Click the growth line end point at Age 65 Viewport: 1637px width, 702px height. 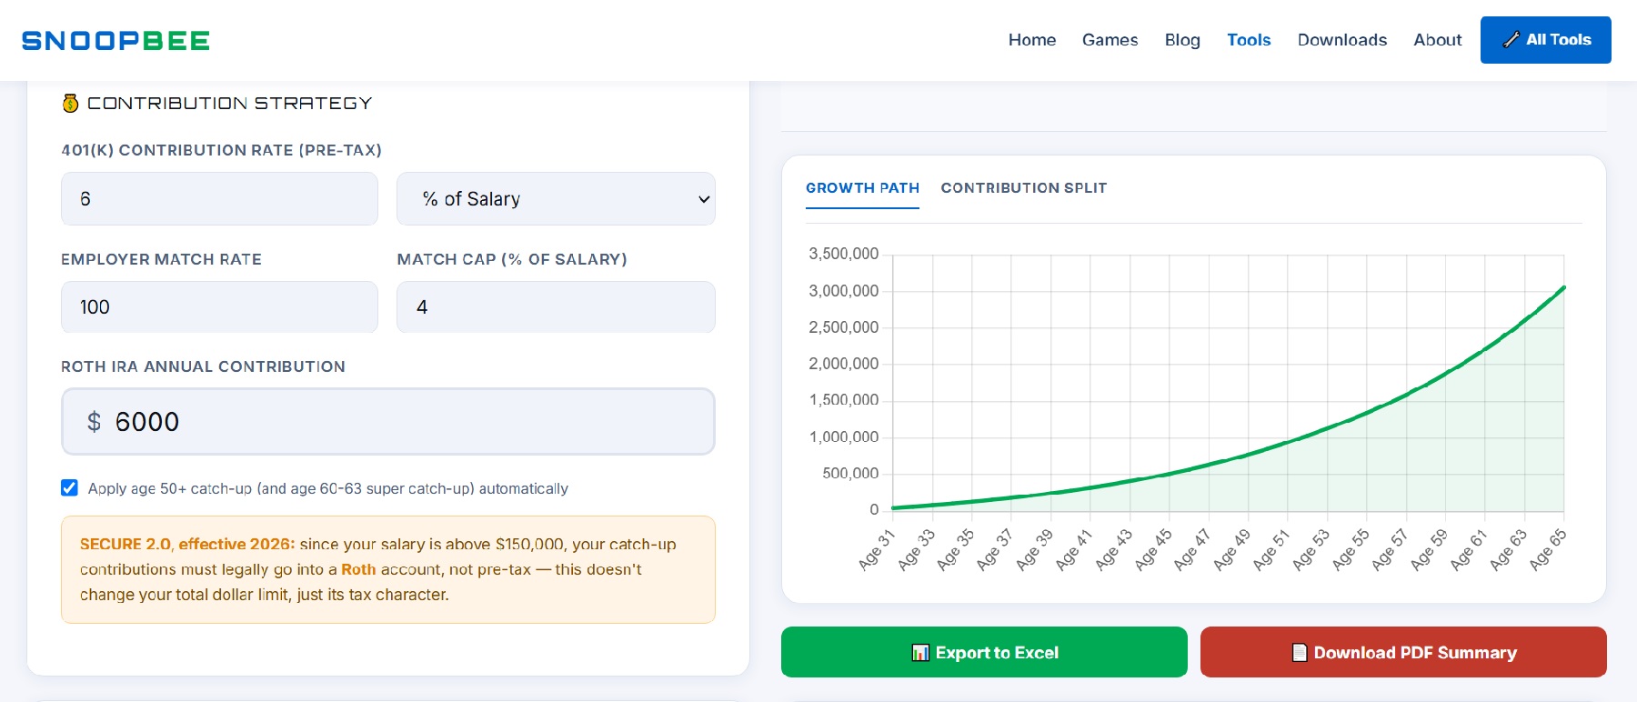point(1563,287)
